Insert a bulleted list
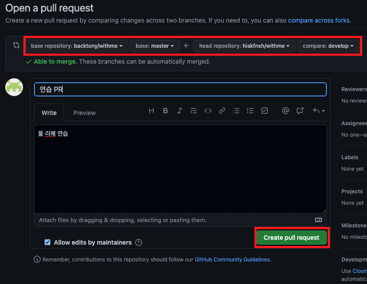The height and width of the screenshot is (284, 367). [236, 111]
